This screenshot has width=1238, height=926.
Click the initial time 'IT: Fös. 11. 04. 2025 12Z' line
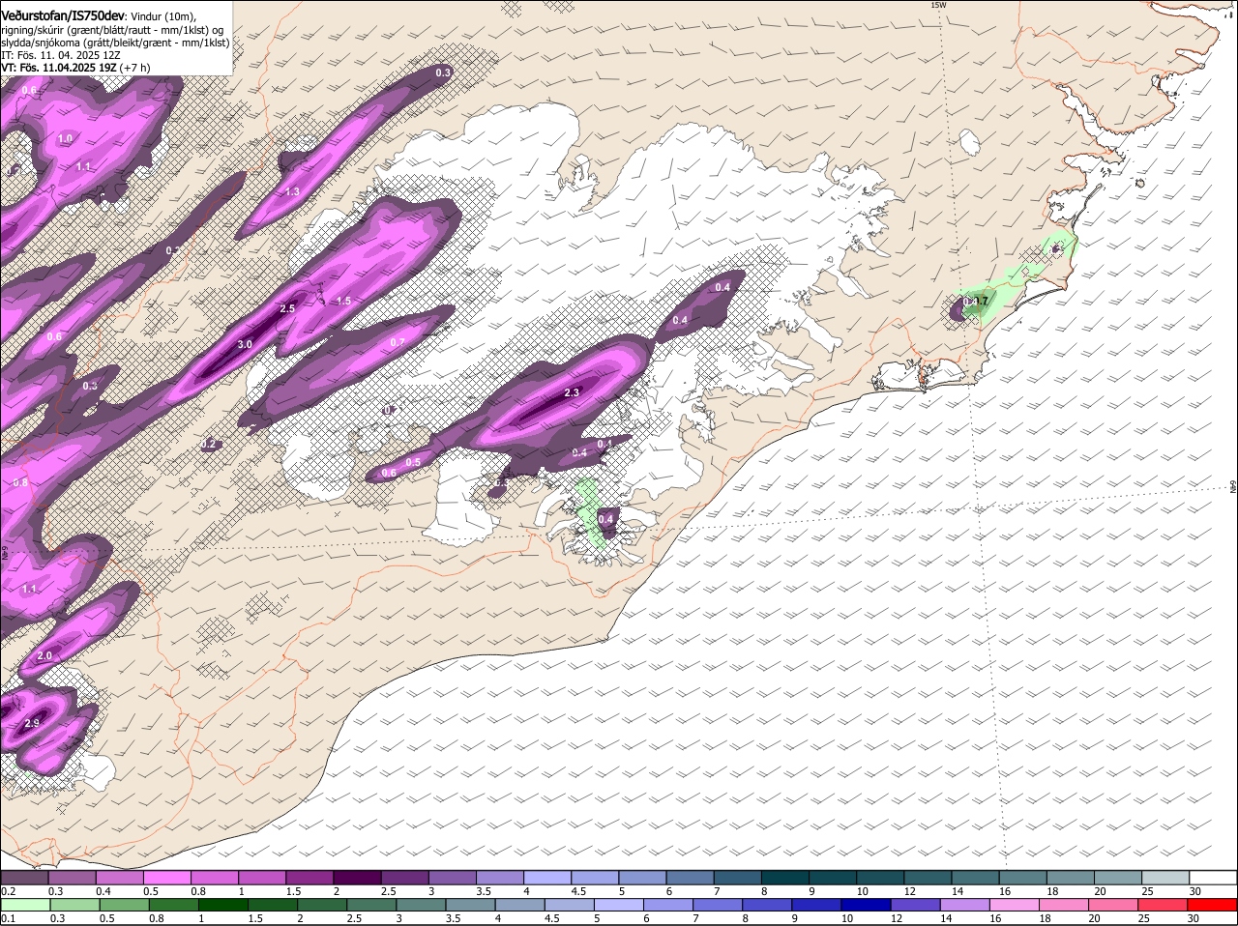tap(61, 55)
